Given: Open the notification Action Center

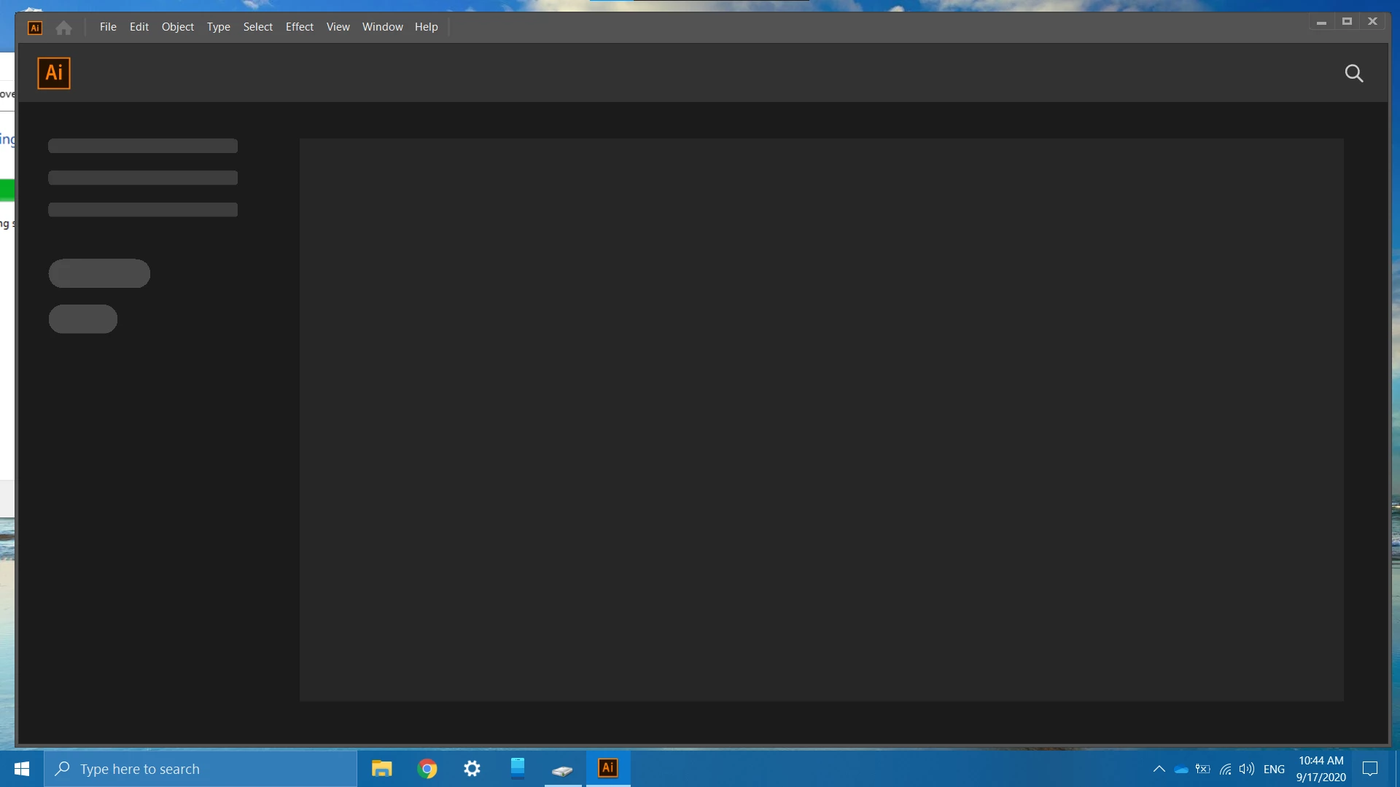Looking at the screenshot, I should pyautogui.click(x=1370, y=769).
